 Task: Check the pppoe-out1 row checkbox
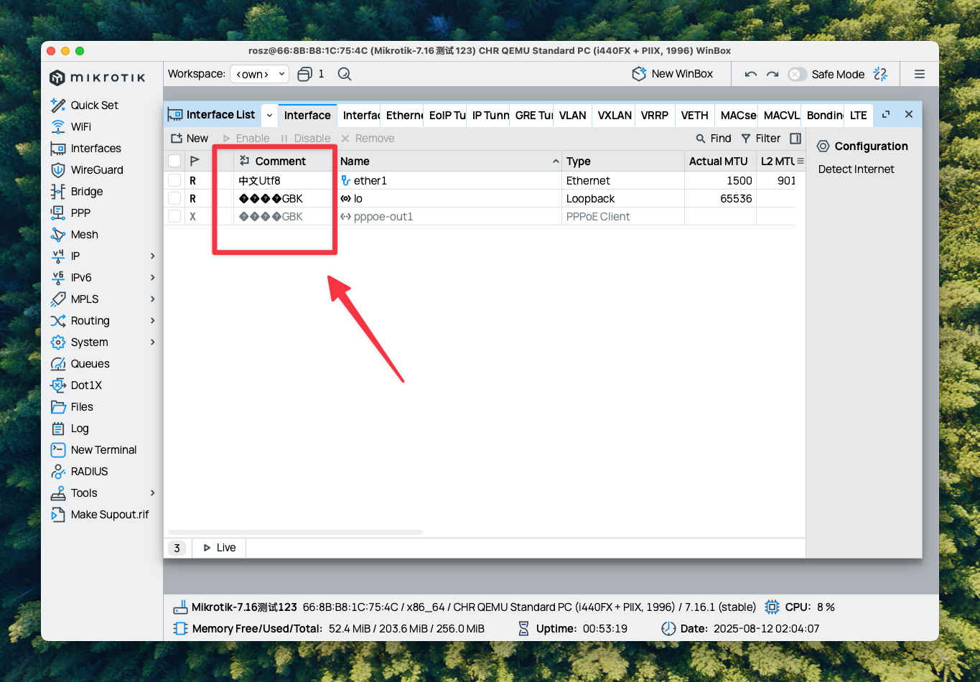coord(174,216)
